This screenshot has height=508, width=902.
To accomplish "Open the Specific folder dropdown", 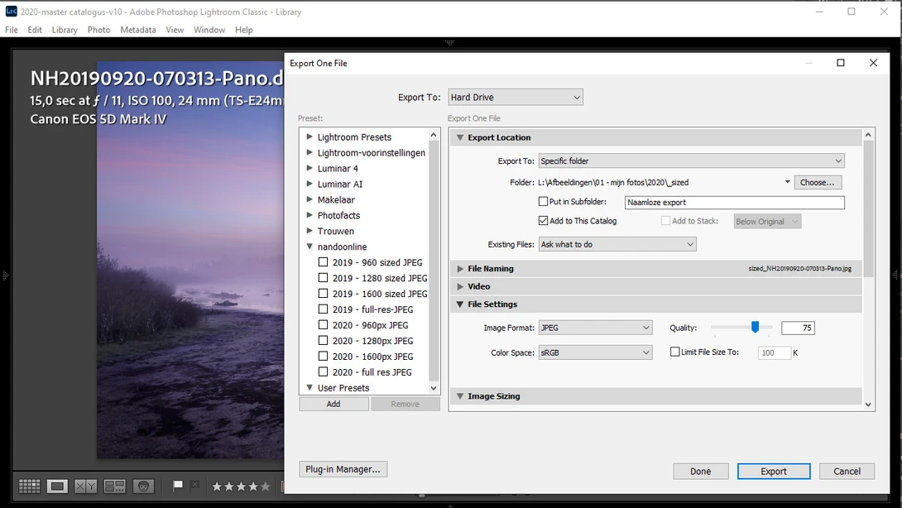I will (x=692, y=161).
